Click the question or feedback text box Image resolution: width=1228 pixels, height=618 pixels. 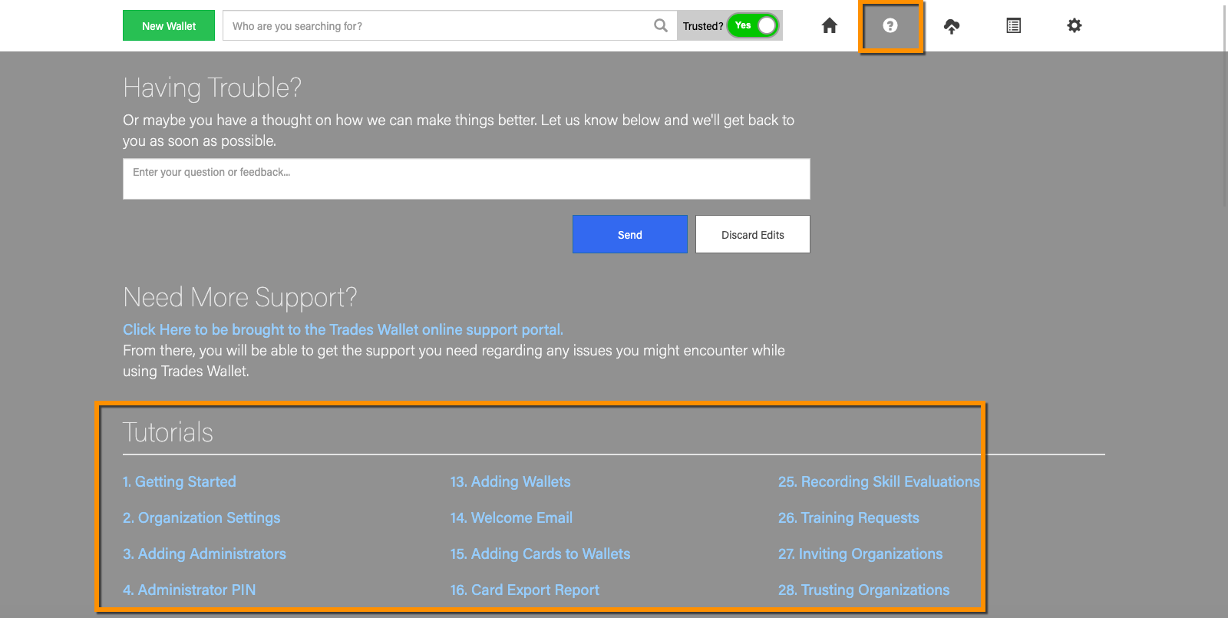click(x=466, y=179)
